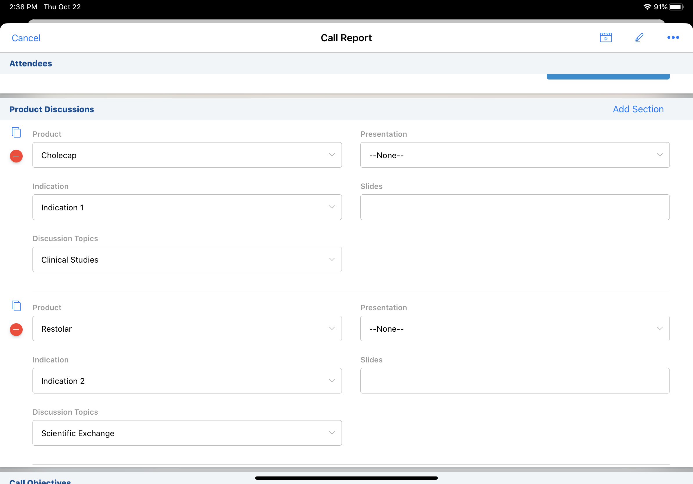Open Presentation dropdown for Cholecap section
The width and height of the screenshot is (693, 484).
pyautogui.click(x=515, y=155)
